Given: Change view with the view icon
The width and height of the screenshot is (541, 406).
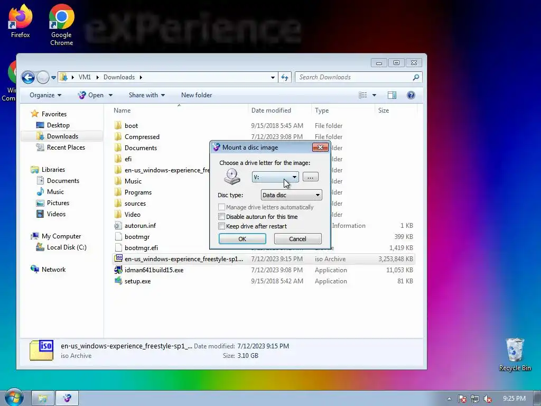Looking at the screenshot, I should tap(362, 95).
